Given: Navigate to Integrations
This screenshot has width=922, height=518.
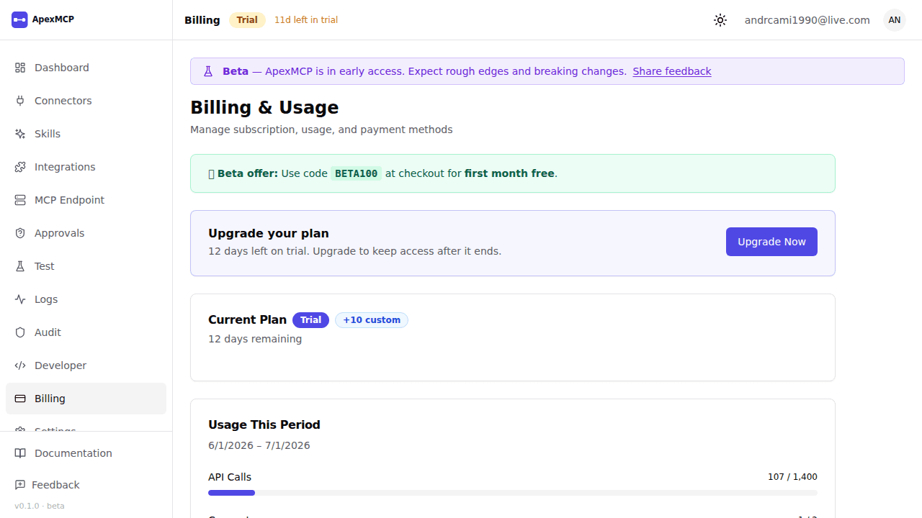Looking at the screenshot, I should 86,167.
